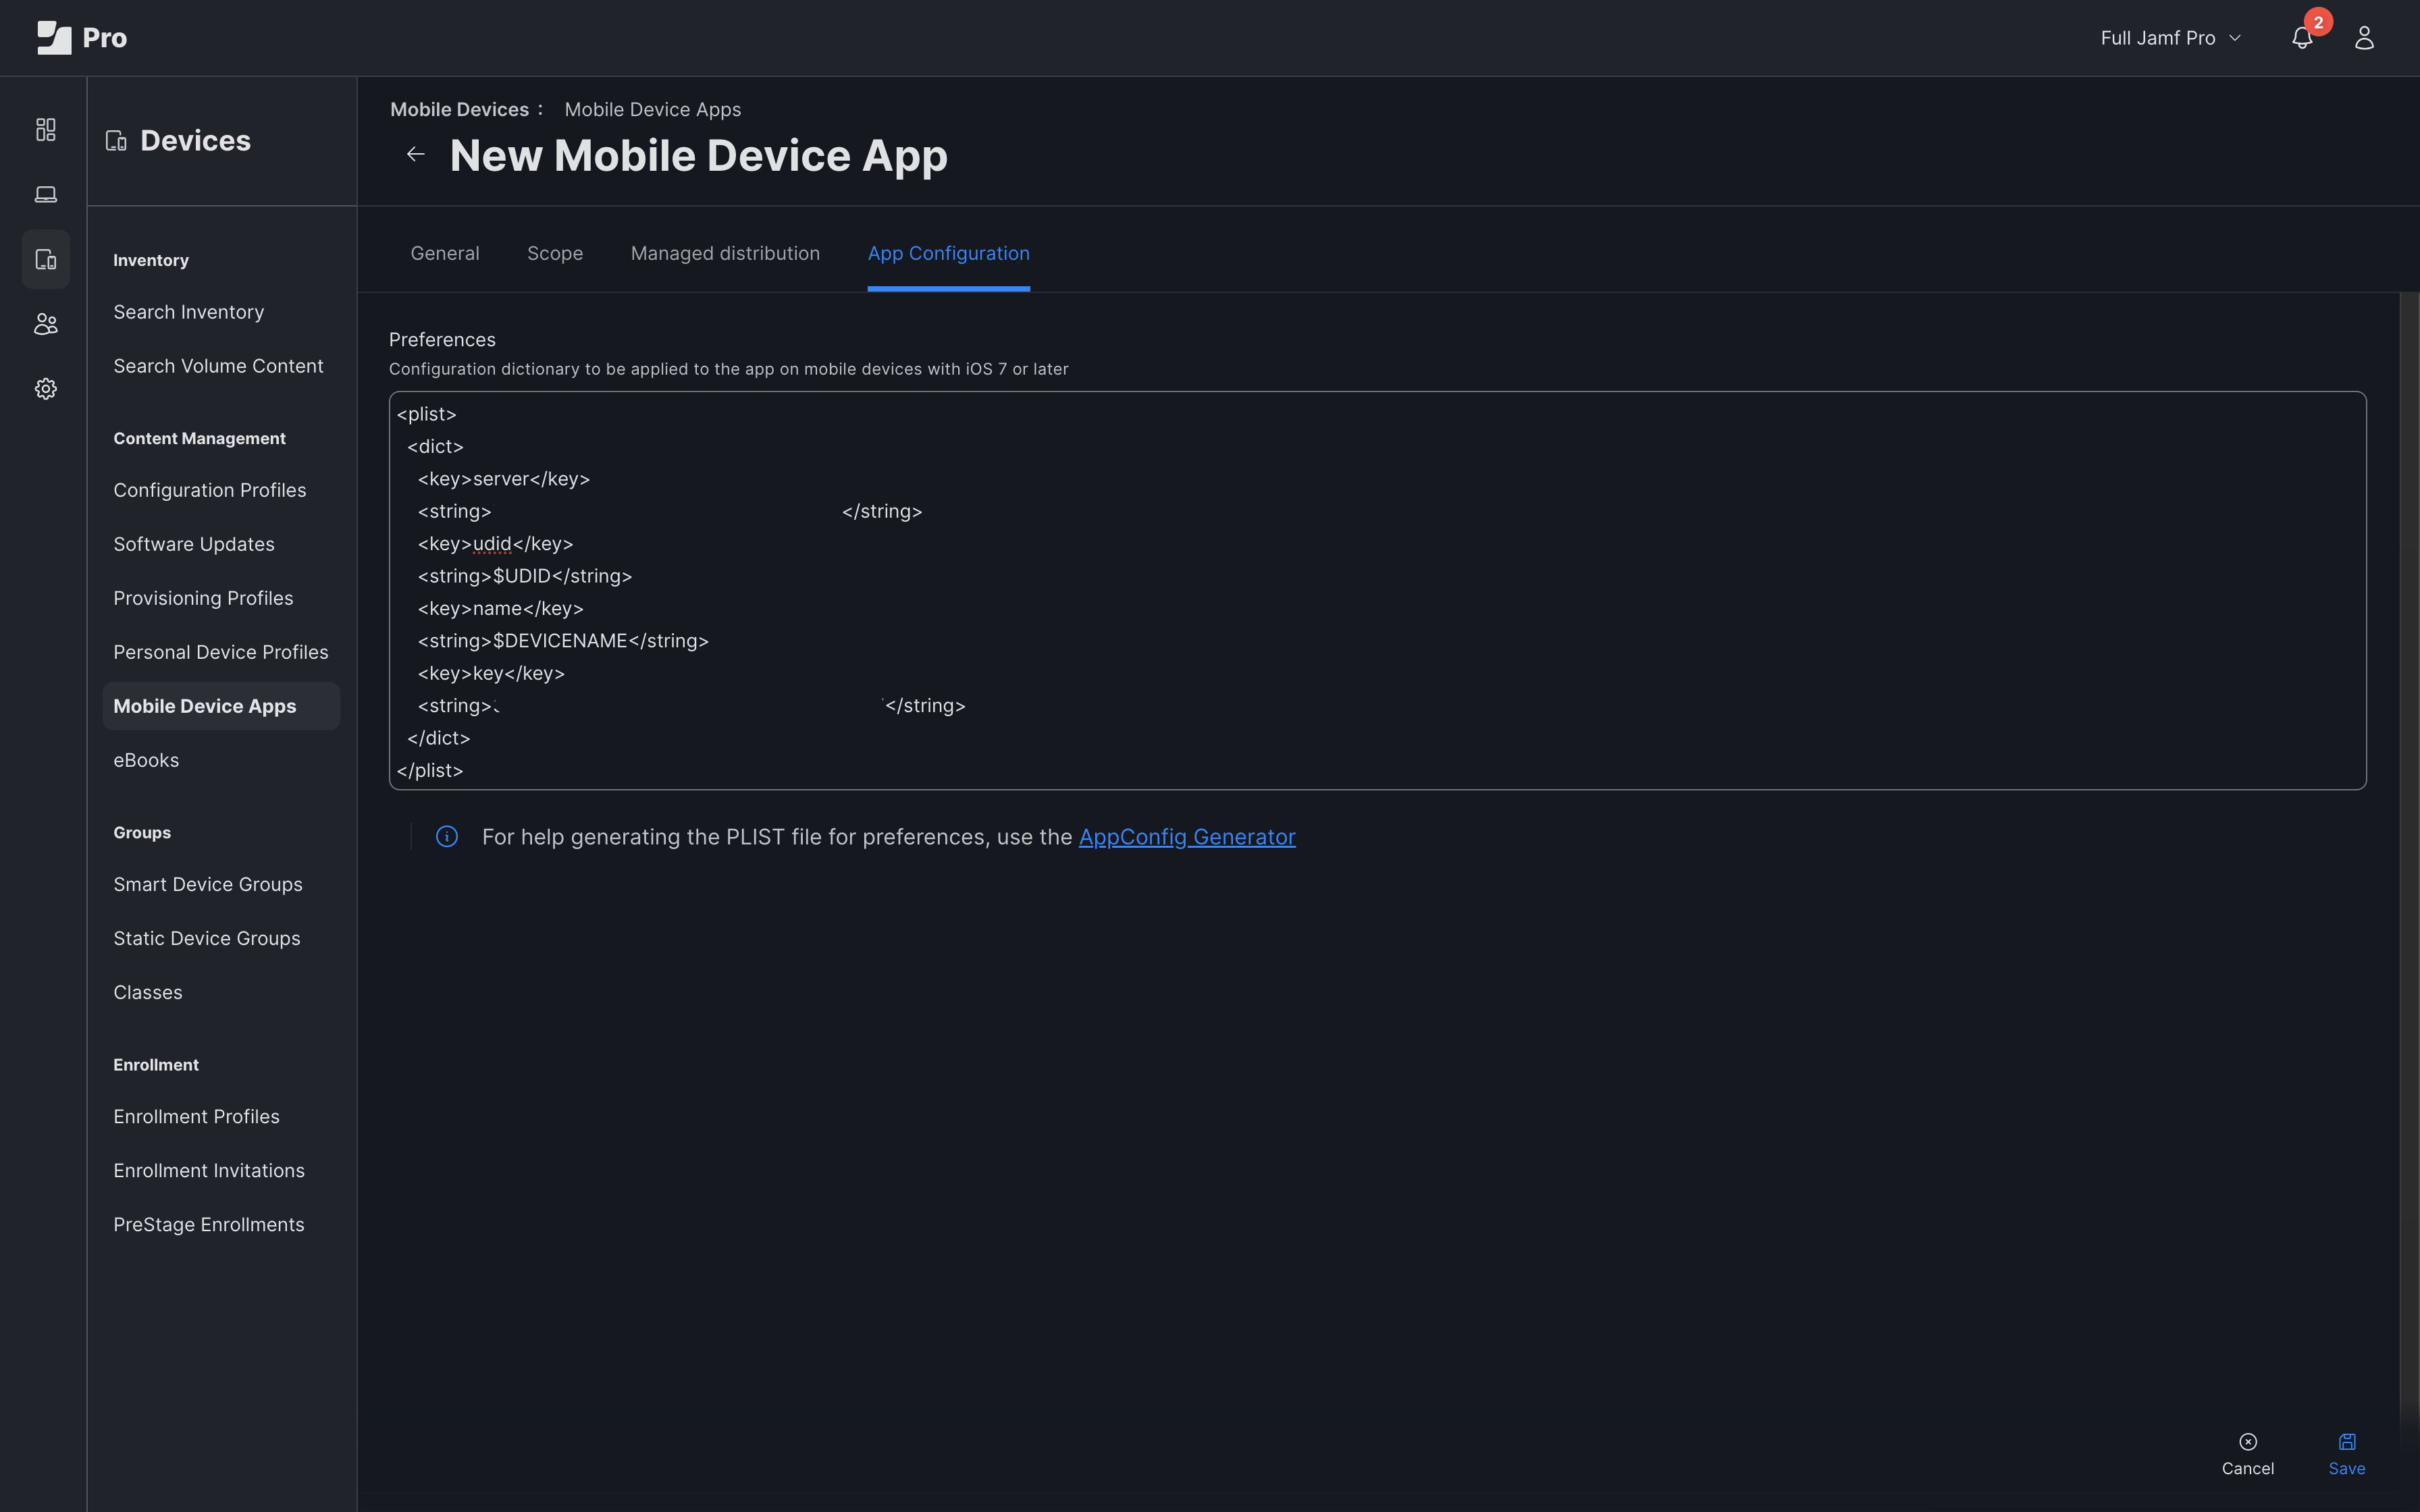The width and height of the screenshot is (2420, 1512).
Task: Select the Devices icon in left rail
Action: tap(46, 259)
